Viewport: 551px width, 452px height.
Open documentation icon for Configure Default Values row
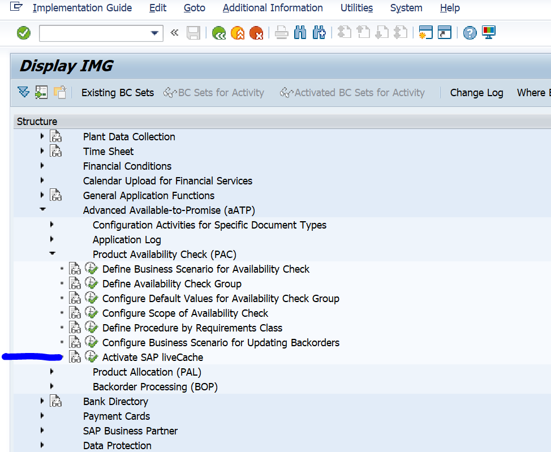pyautogui.click(x=75, y=298)
